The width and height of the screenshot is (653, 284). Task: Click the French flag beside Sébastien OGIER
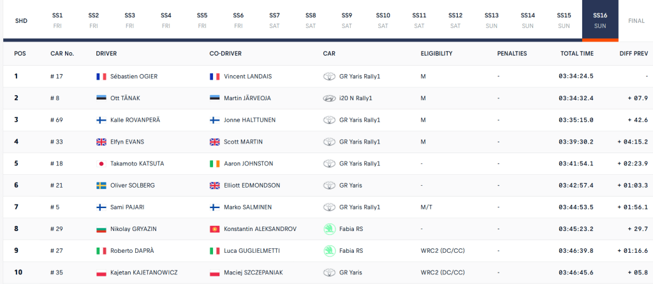tap(101, 77)
